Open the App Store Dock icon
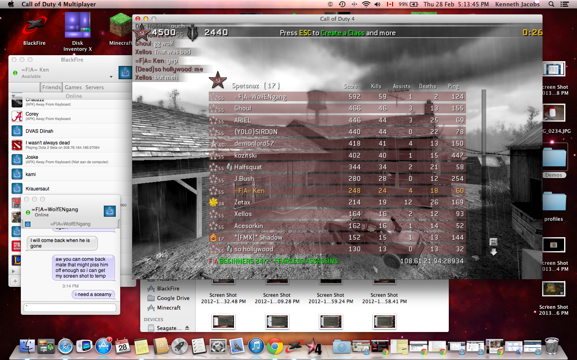The image size is (577, 360). coord(104,346)
